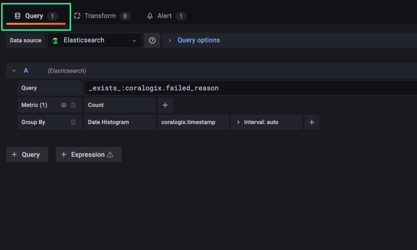The width and height of the screenshot is (417, 250).
Task: Select the coralogix.timestamp field selector
Action: [x=193, y=122]
